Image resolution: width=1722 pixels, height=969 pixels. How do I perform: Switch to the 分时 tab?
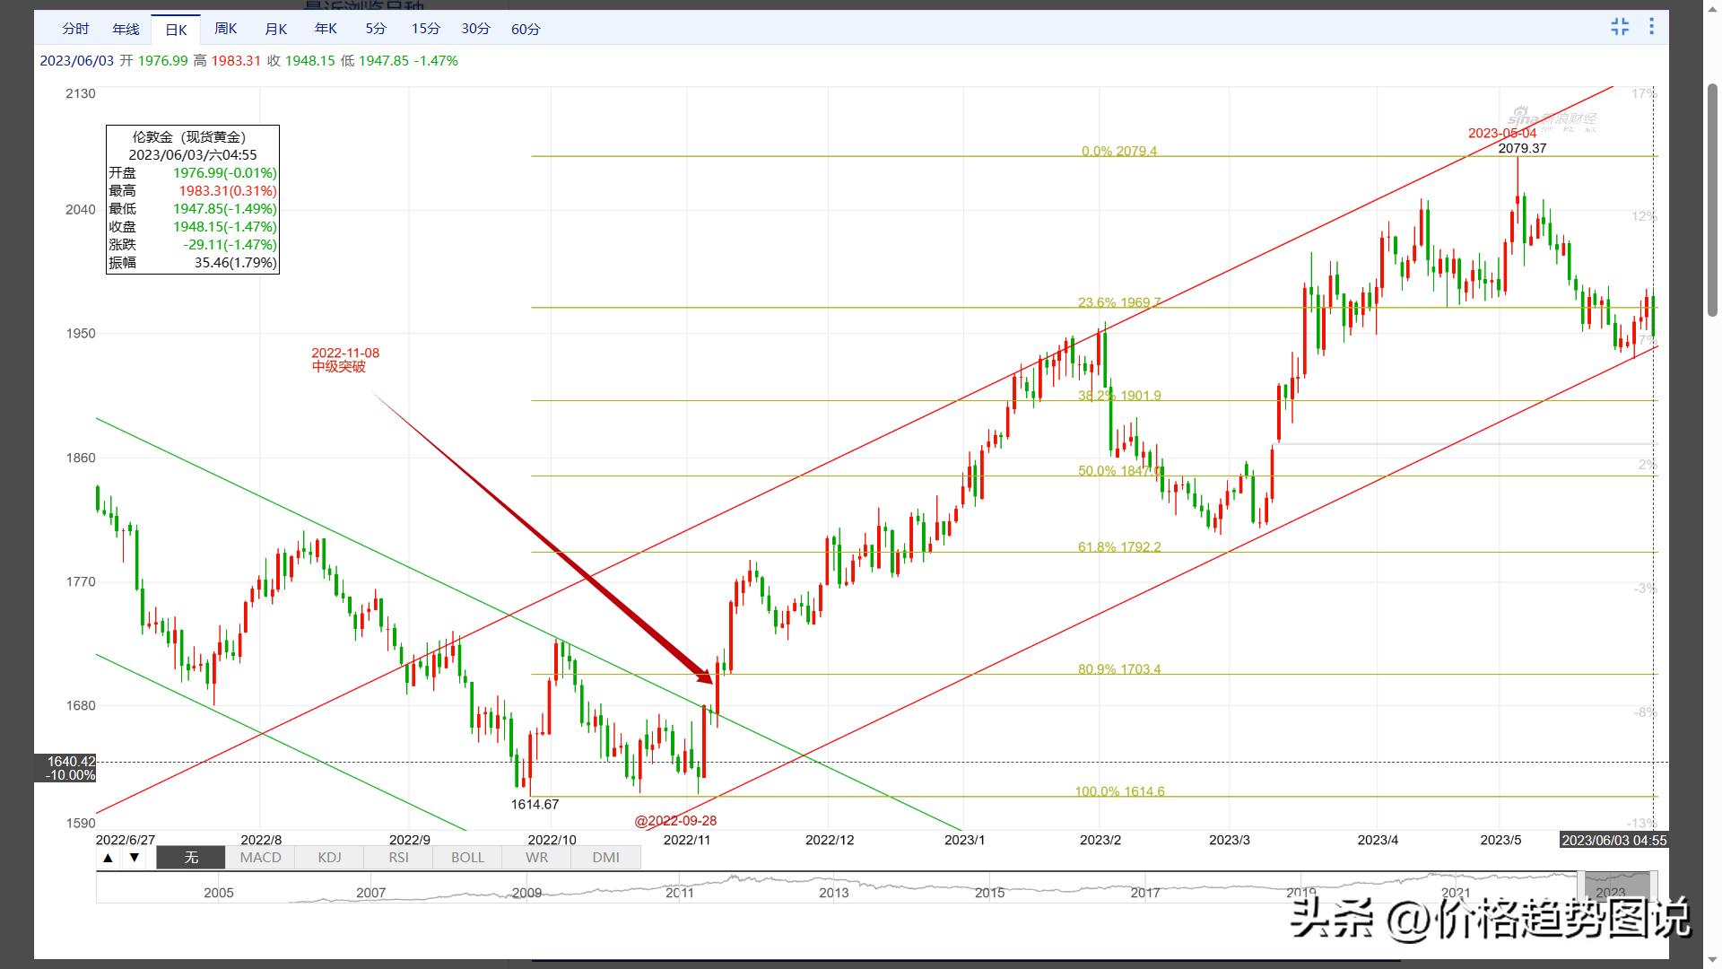tap(75, 29)
